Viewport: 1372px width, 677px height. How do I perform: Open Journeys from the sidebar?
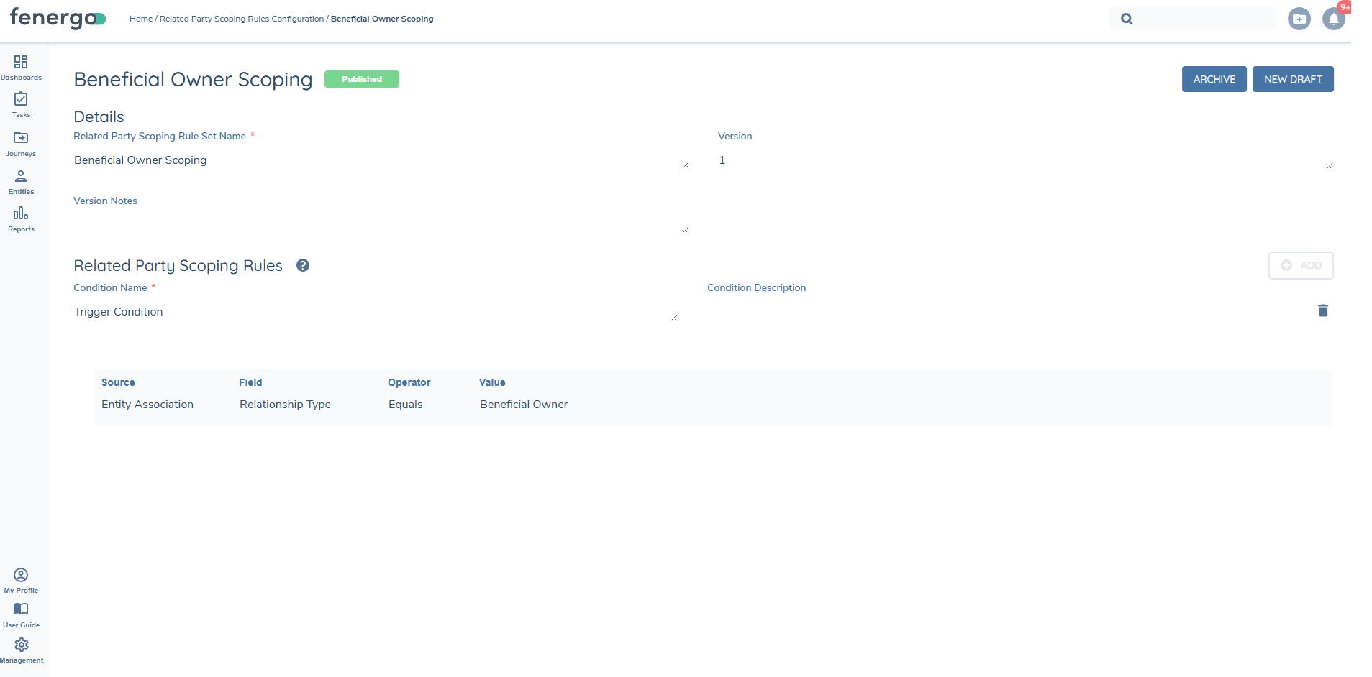pos(21,142)
